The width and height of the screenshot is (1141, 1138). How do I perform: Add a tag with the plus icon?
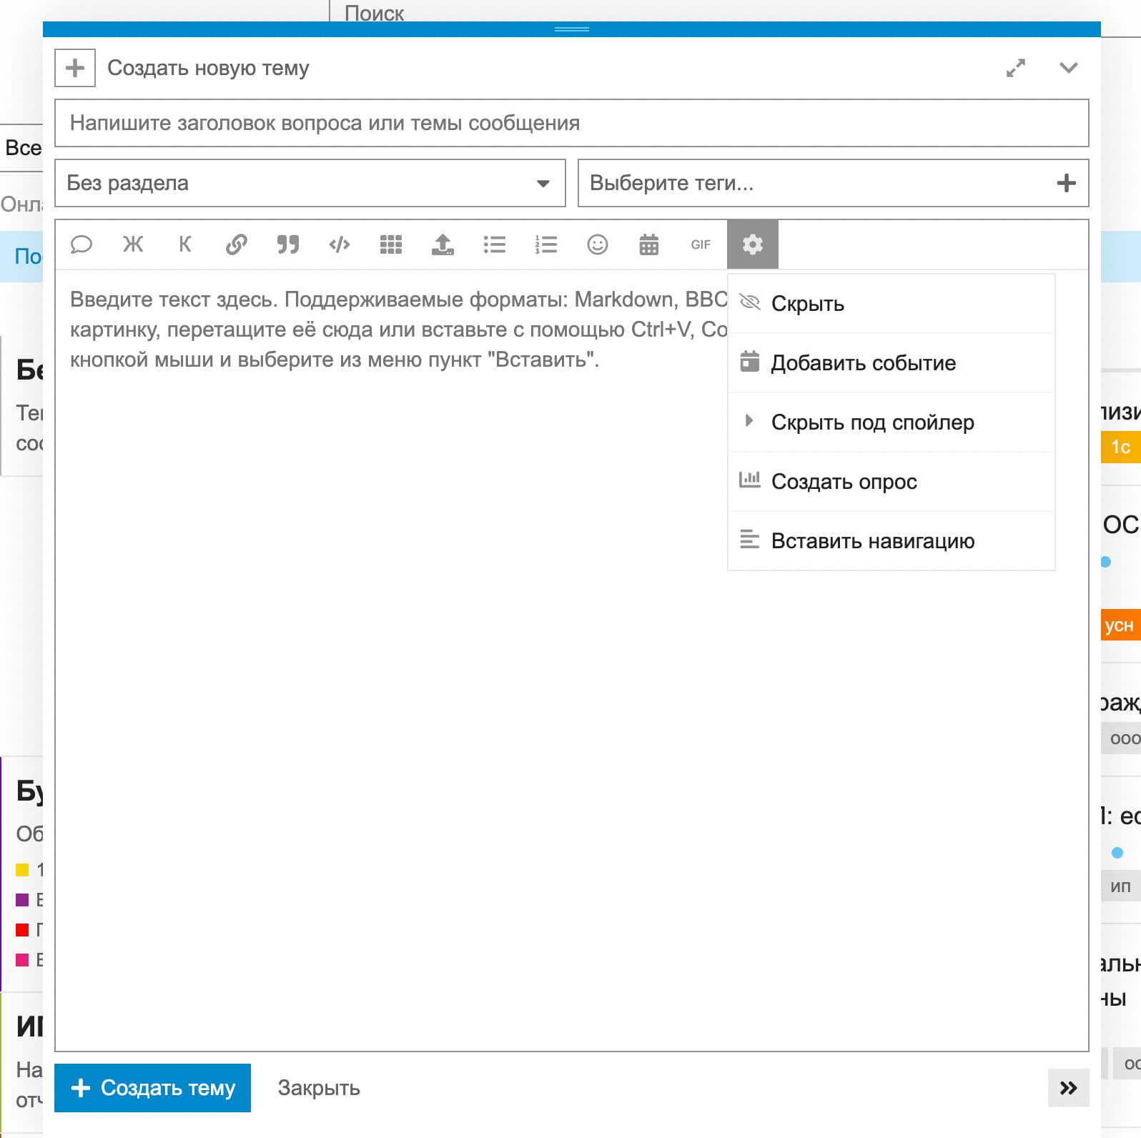[x=1067, y=183]
